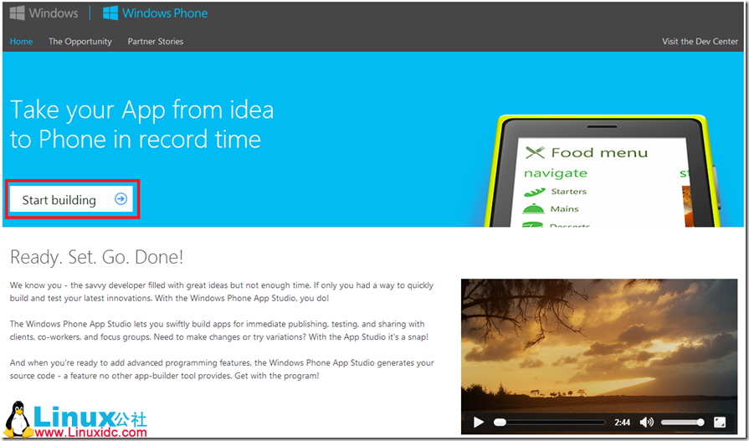Select the Mains dish icon on phone

coord(534,208)
